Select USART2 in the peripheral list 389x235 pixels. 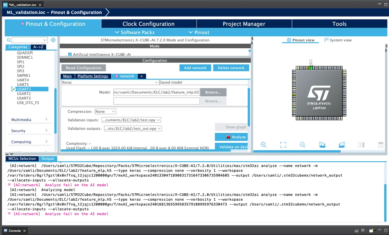pyautogui.click(x=24, y=94)
